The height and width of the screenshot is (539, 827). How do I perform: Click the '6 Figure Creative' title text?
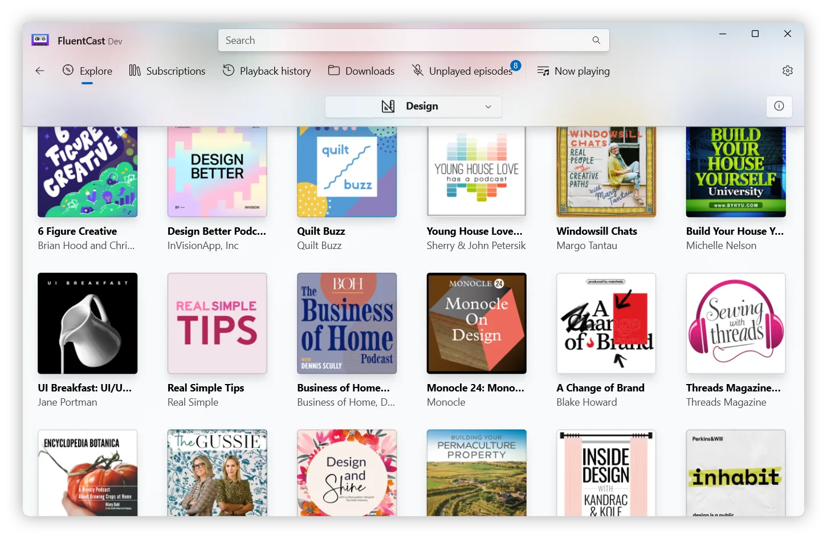coord(78,231)
